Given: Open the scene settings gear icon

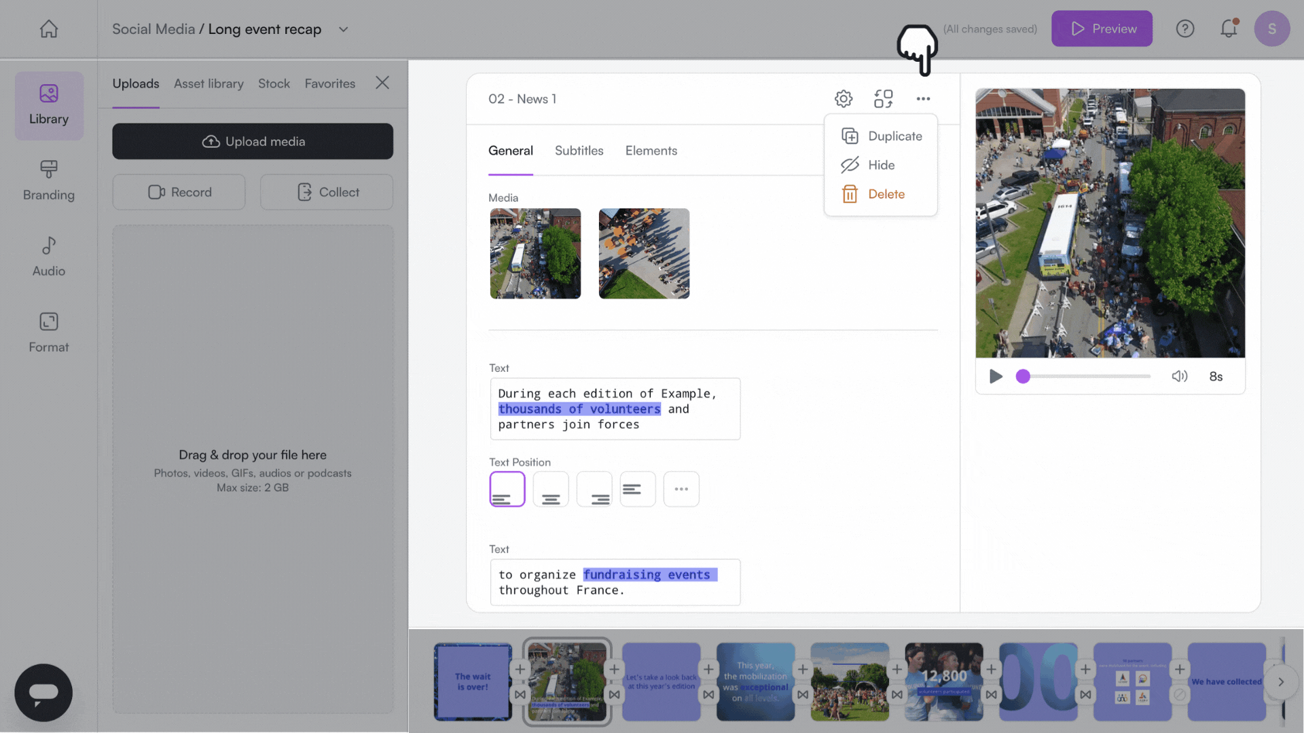Looking at the screenshot, I should (844, 99).
